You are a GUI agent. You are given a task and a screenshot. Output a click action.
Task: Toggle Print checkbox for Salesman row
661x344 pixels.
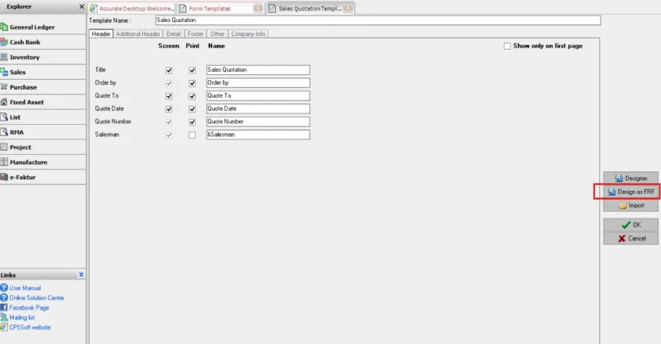pyautogui.click(x=192, y=135)
